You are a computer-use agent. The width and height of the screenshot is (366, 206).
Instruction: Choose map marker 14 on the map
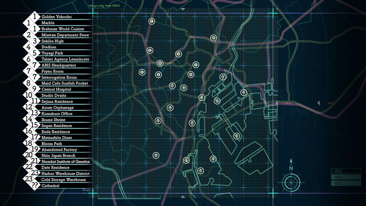[192, 123]
